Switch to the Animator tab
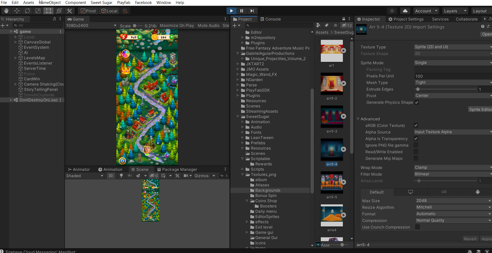Image resolution: width=492 pixels, height=253 pixels. coord(79,169)
